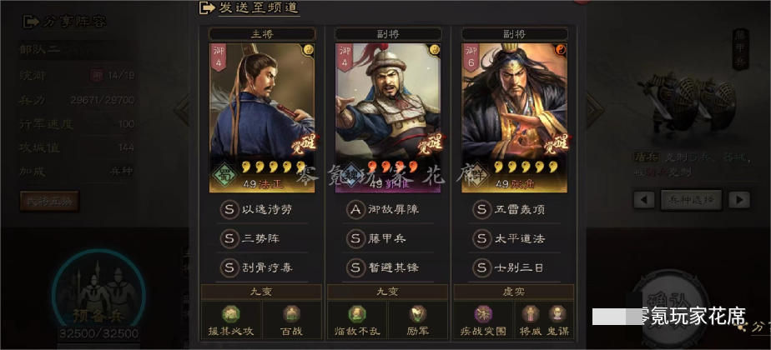
Task: Click the 援其必攻 skill icon
Action: 230,313
